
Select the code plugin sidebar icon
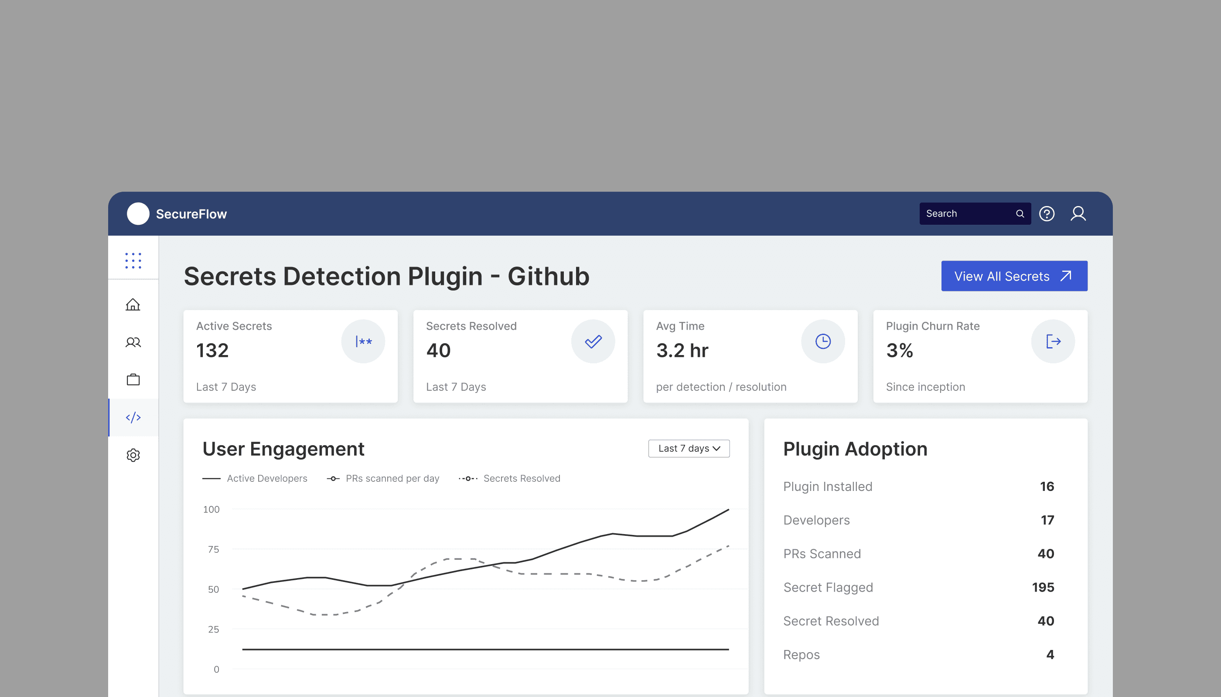133,417
